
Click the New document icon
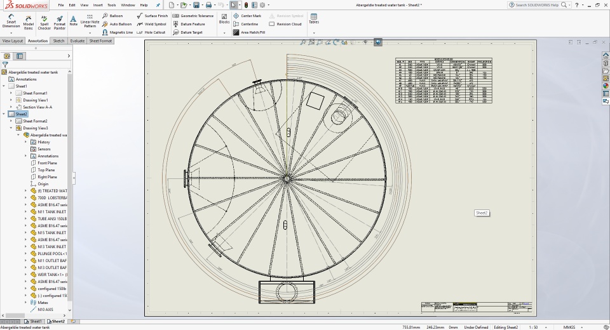pos(172,5)
